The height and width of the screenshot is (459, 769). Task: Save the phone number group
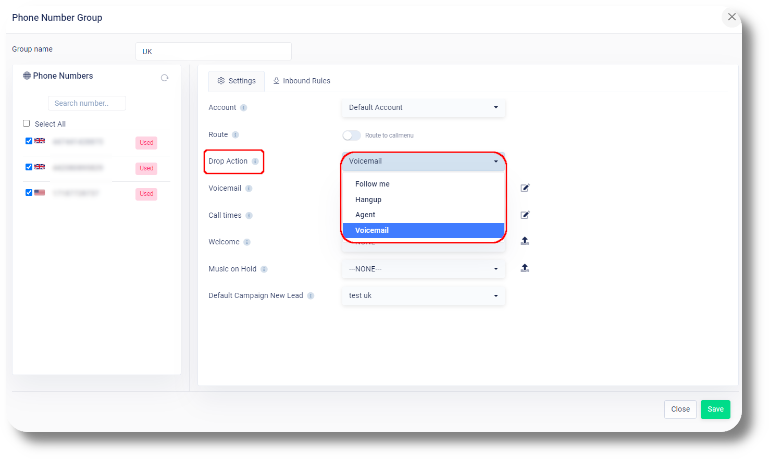715,409
